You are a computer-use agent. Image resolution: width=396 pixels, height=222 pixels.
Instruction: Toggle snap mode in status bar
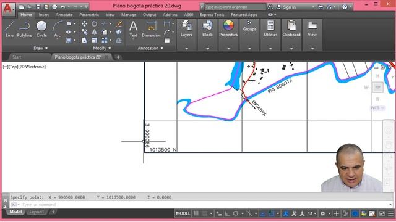click(204, 213)
